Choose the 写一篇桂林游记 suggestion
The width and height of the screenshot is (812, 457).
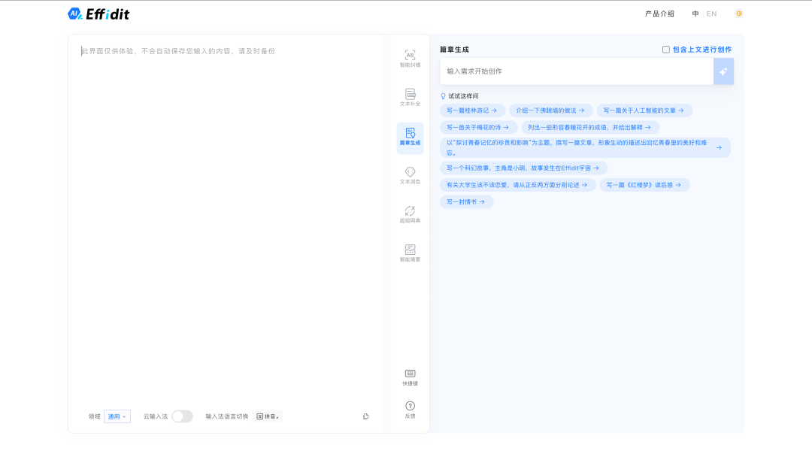(472, 110)
